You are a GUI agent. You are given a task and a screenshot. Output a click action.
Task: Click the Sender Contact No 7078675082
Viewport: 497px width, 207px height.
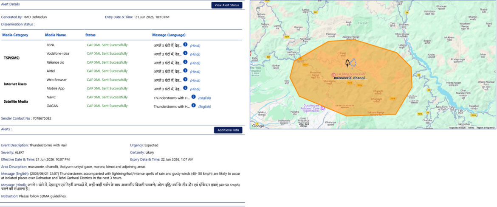tap(42, 118)
